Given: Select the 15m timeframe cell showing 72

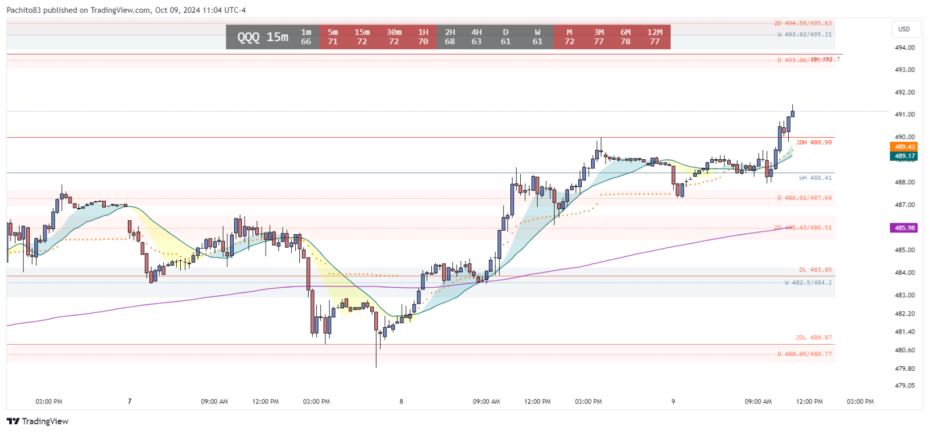Looking at the screenshot, I should [x=362, y=37].
